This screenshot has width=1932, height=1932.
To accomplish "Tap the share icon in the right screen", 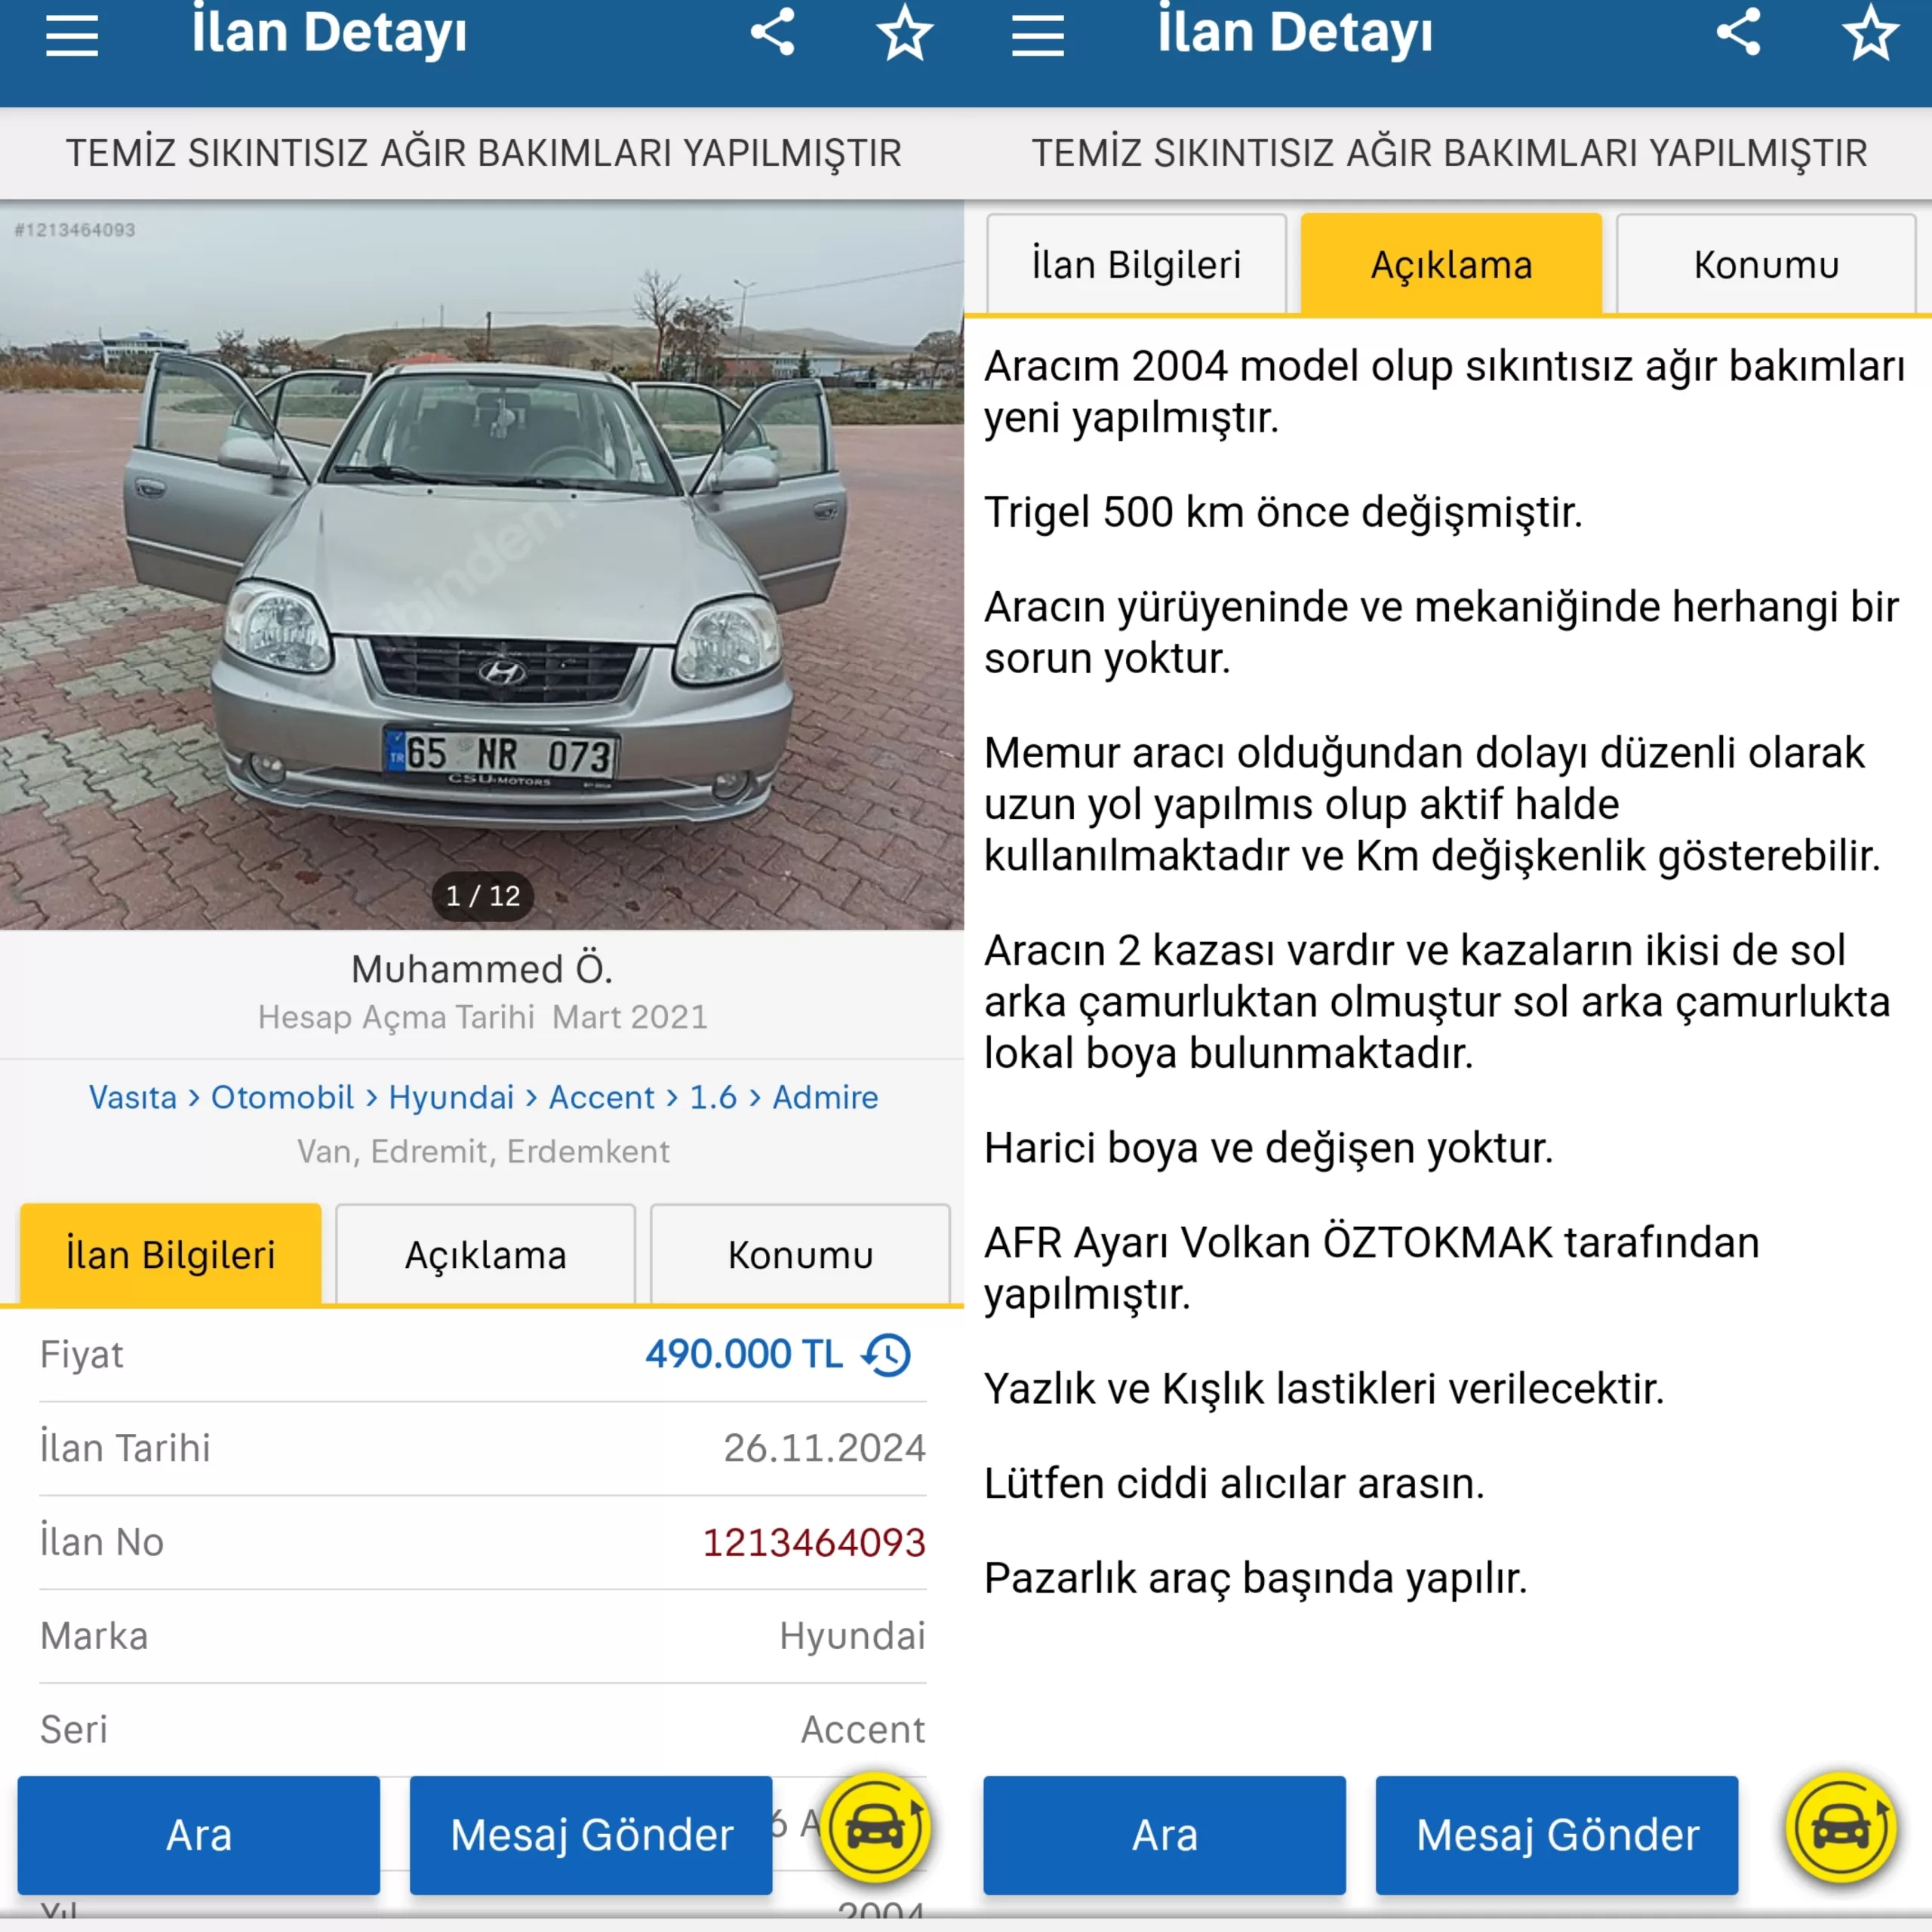I will point(1739,33).
